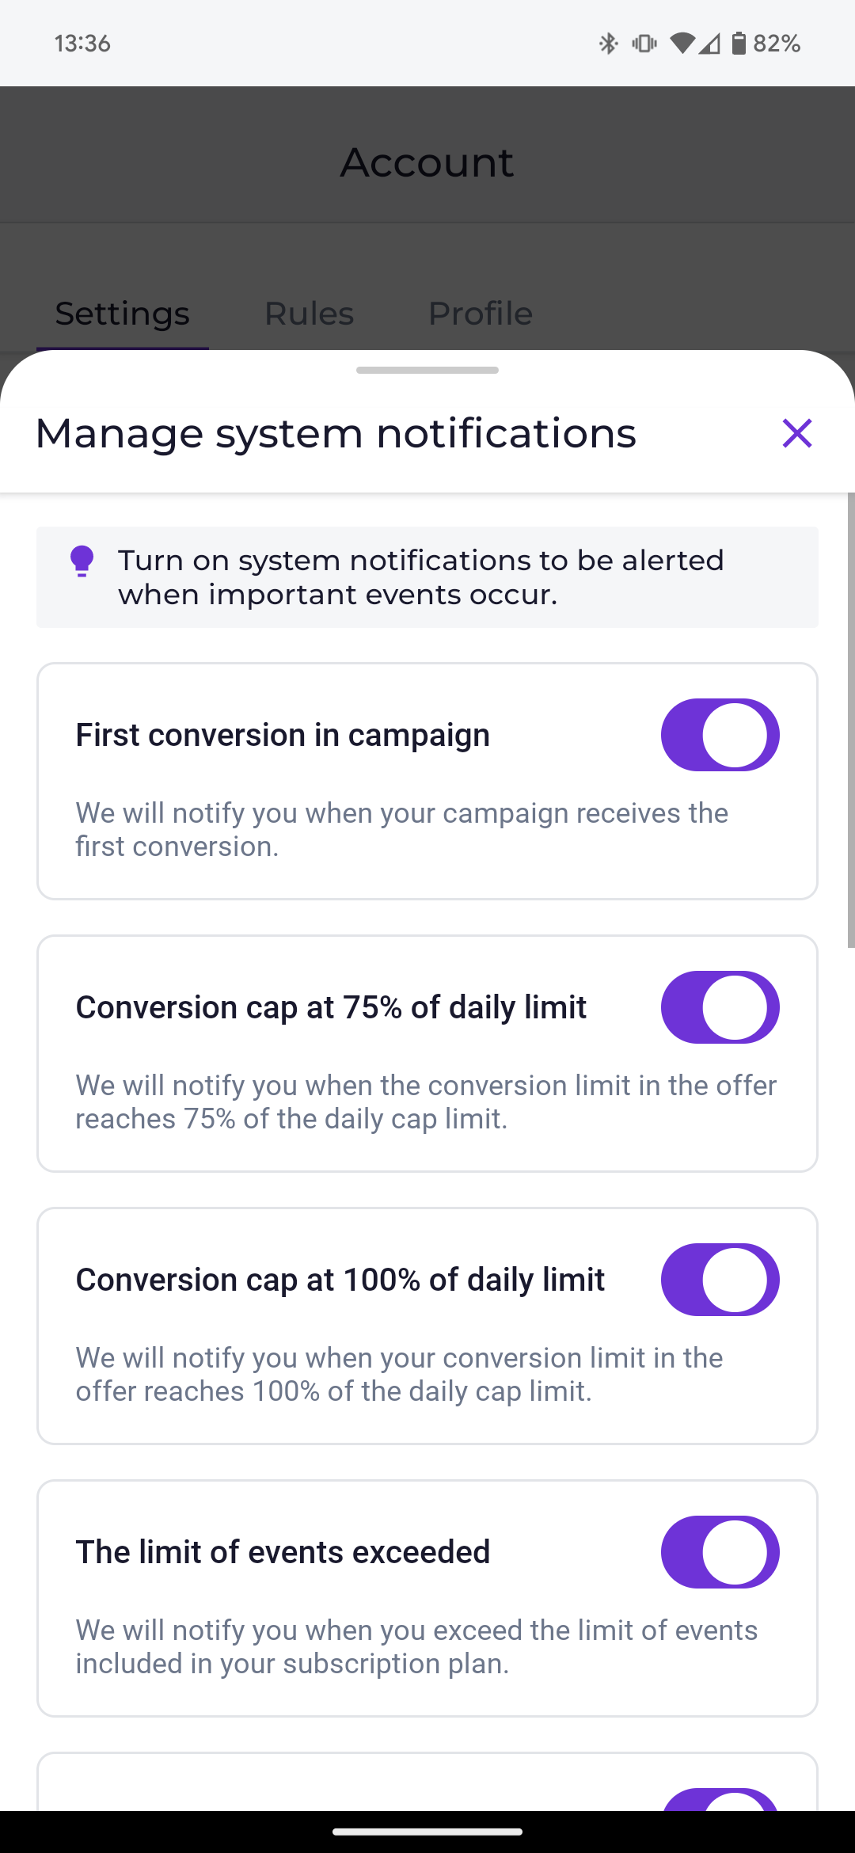The image size is (855, 1853).
Task: Tap the Android home gesture bar
Action: click(427, 1832)
